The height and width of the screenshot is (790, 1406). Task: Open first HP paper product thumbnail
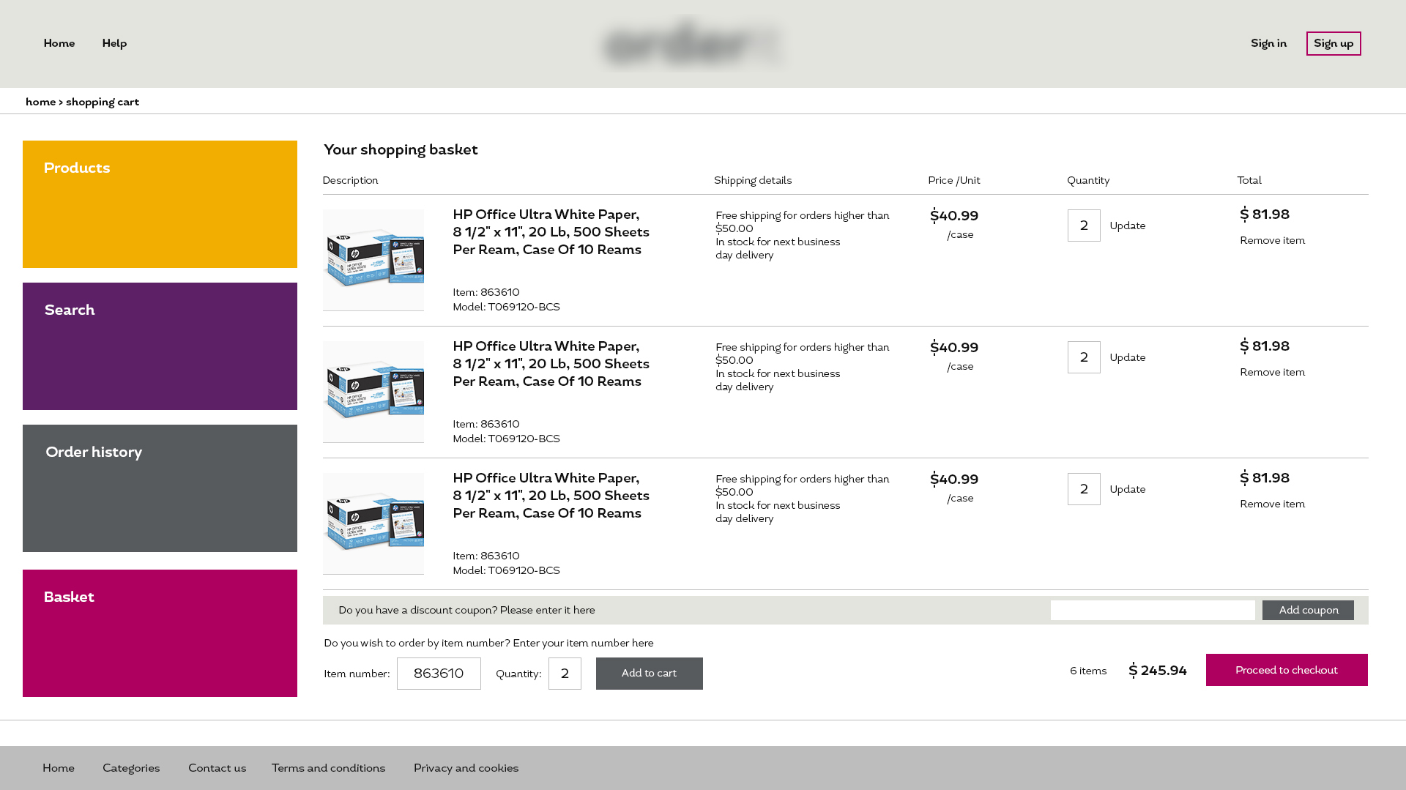[373, 260]
